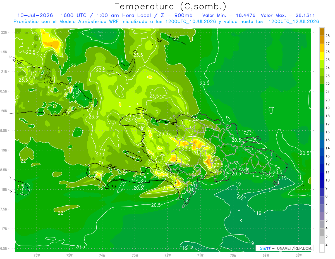Click the 19N latitude axis label

[x=5, y=150]
